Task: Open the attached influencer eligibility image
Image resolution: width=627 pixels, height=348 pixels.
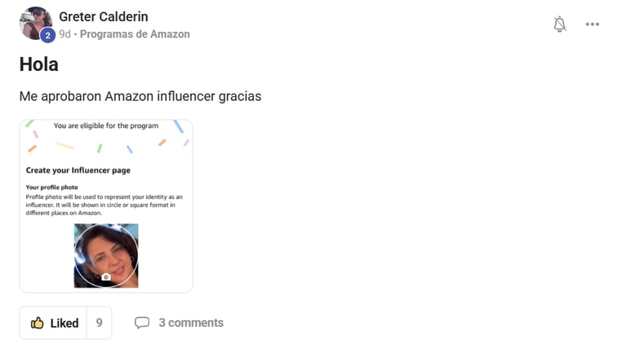Action: [106, 206]
